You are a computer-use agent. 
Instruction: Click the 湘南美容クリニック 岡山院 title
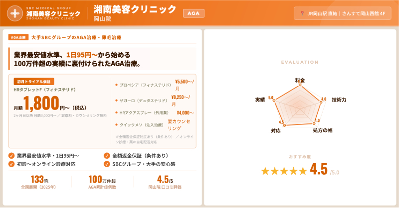pyautogui.click(x=135, y=13)
